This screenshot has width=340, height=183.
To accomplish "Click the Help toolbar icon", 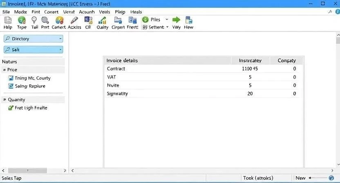I will (8, 20).
